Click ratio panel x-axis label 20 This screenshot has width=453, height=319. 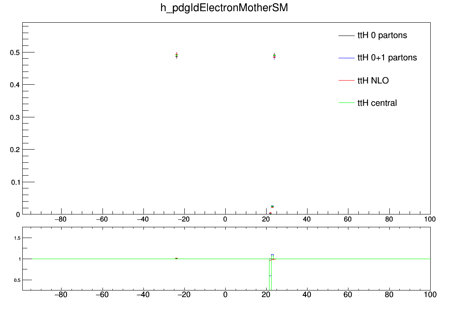(266, 295)
